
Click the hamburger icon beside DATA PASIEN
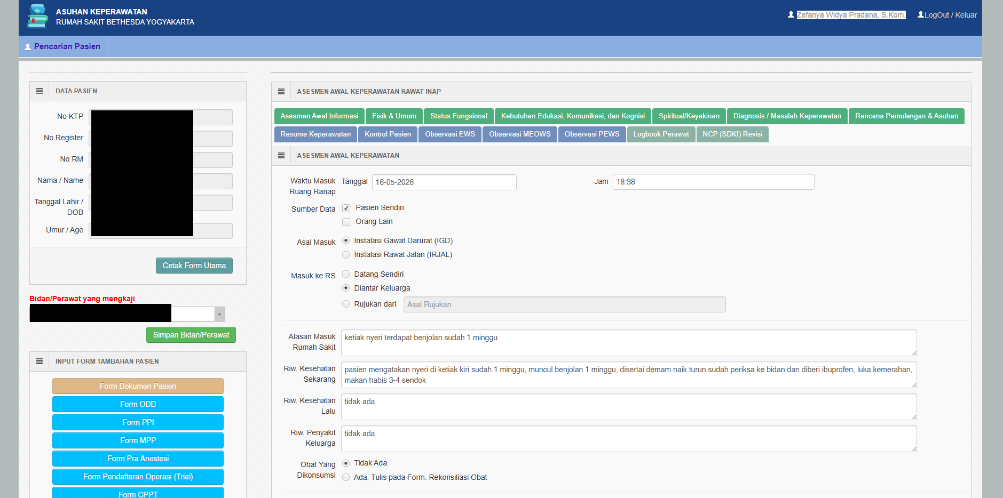coord(40,91)
